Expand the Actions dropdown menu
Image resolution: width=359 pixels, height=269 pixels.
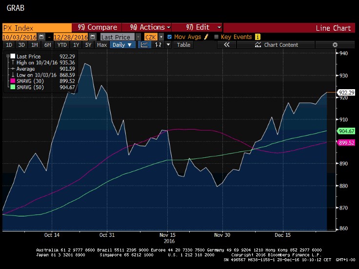pyautogui.click(x=146, y=27)
